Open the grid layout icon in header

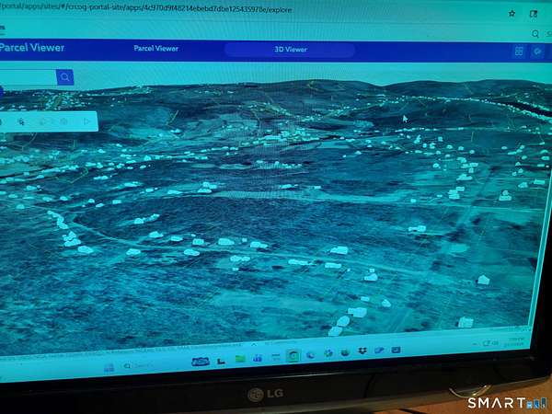518,52
